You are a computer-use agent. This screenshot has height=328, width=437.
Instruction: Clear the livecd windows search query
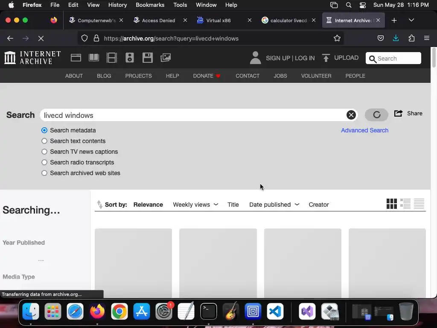pos(351,115)
